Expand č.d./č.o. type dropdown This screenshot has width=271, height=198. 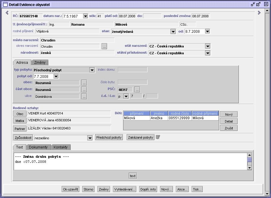[x=126, y=96]
